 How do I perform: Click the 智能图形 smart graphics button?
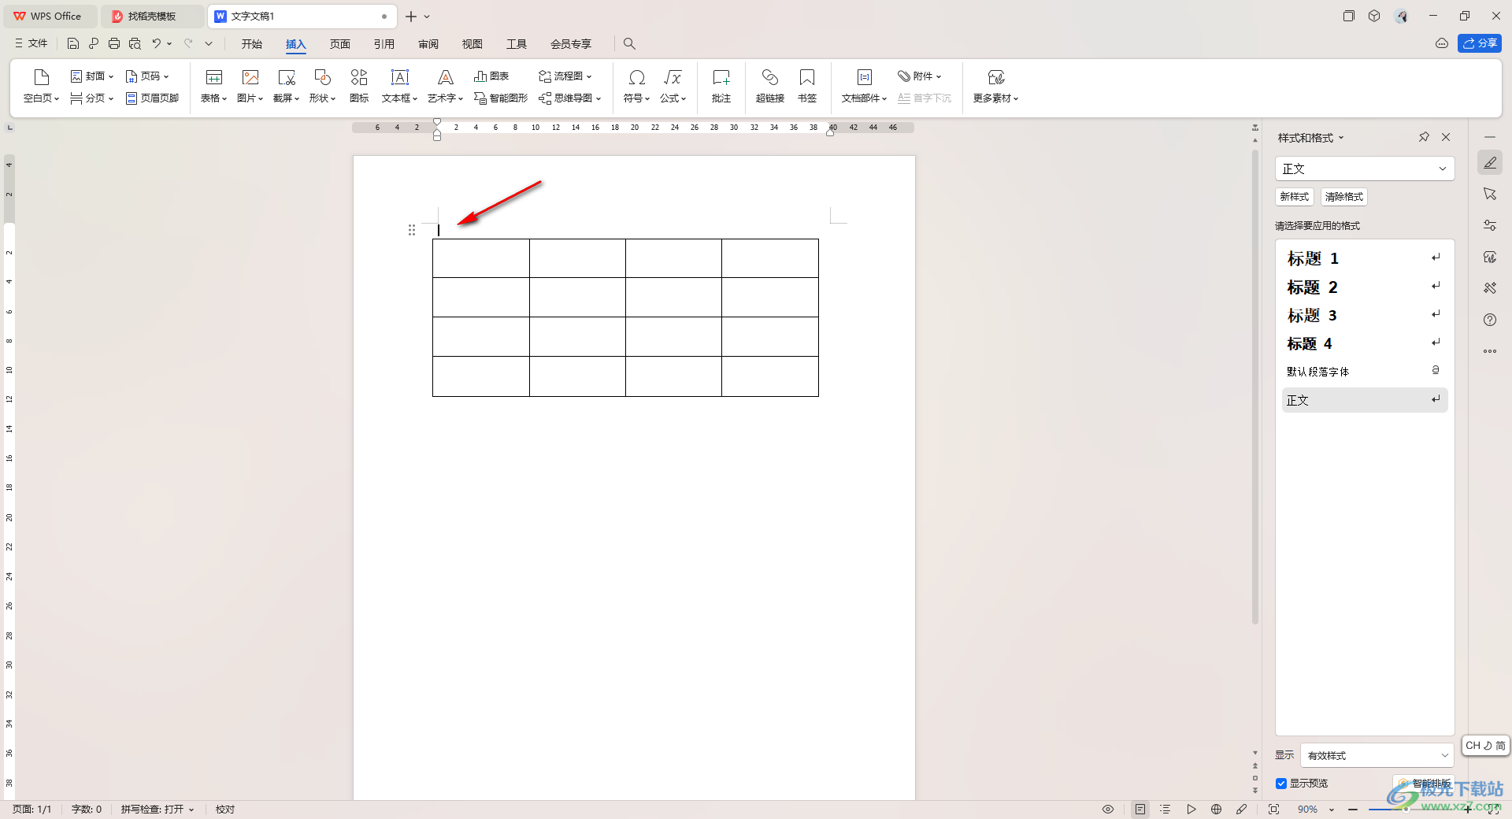point(501,98)
